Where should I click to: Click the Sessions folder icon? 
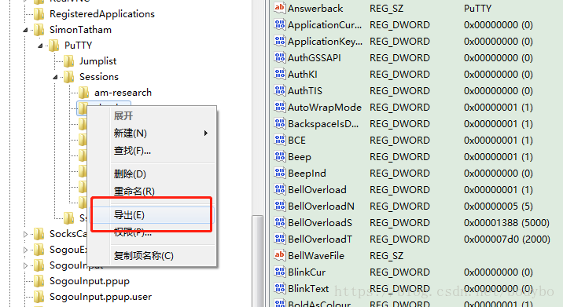[x=69, y=77]
